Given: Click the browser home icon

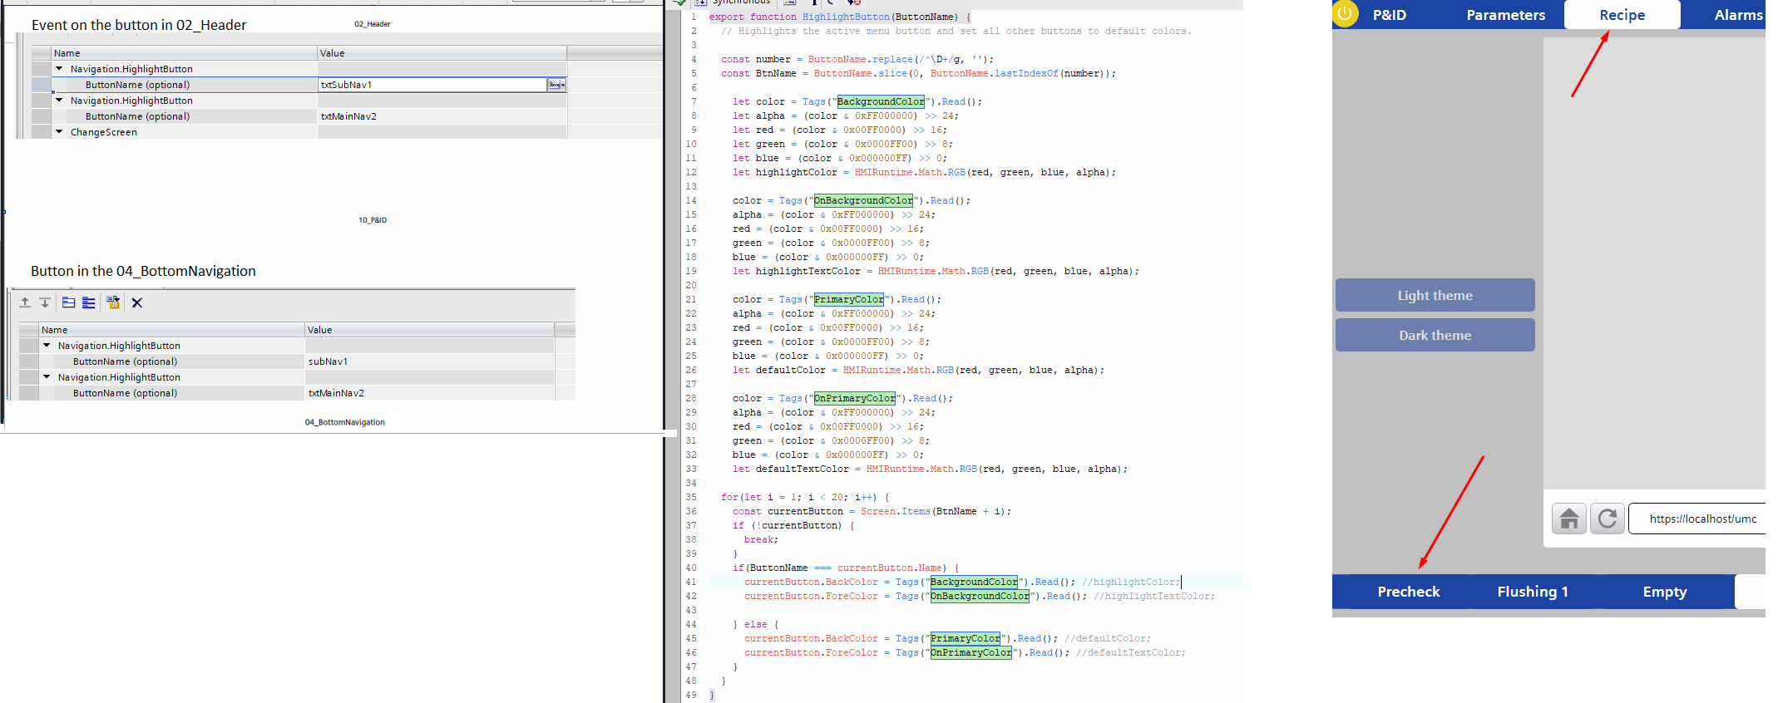Looking at the screenshot, I should coord(1568,519).
